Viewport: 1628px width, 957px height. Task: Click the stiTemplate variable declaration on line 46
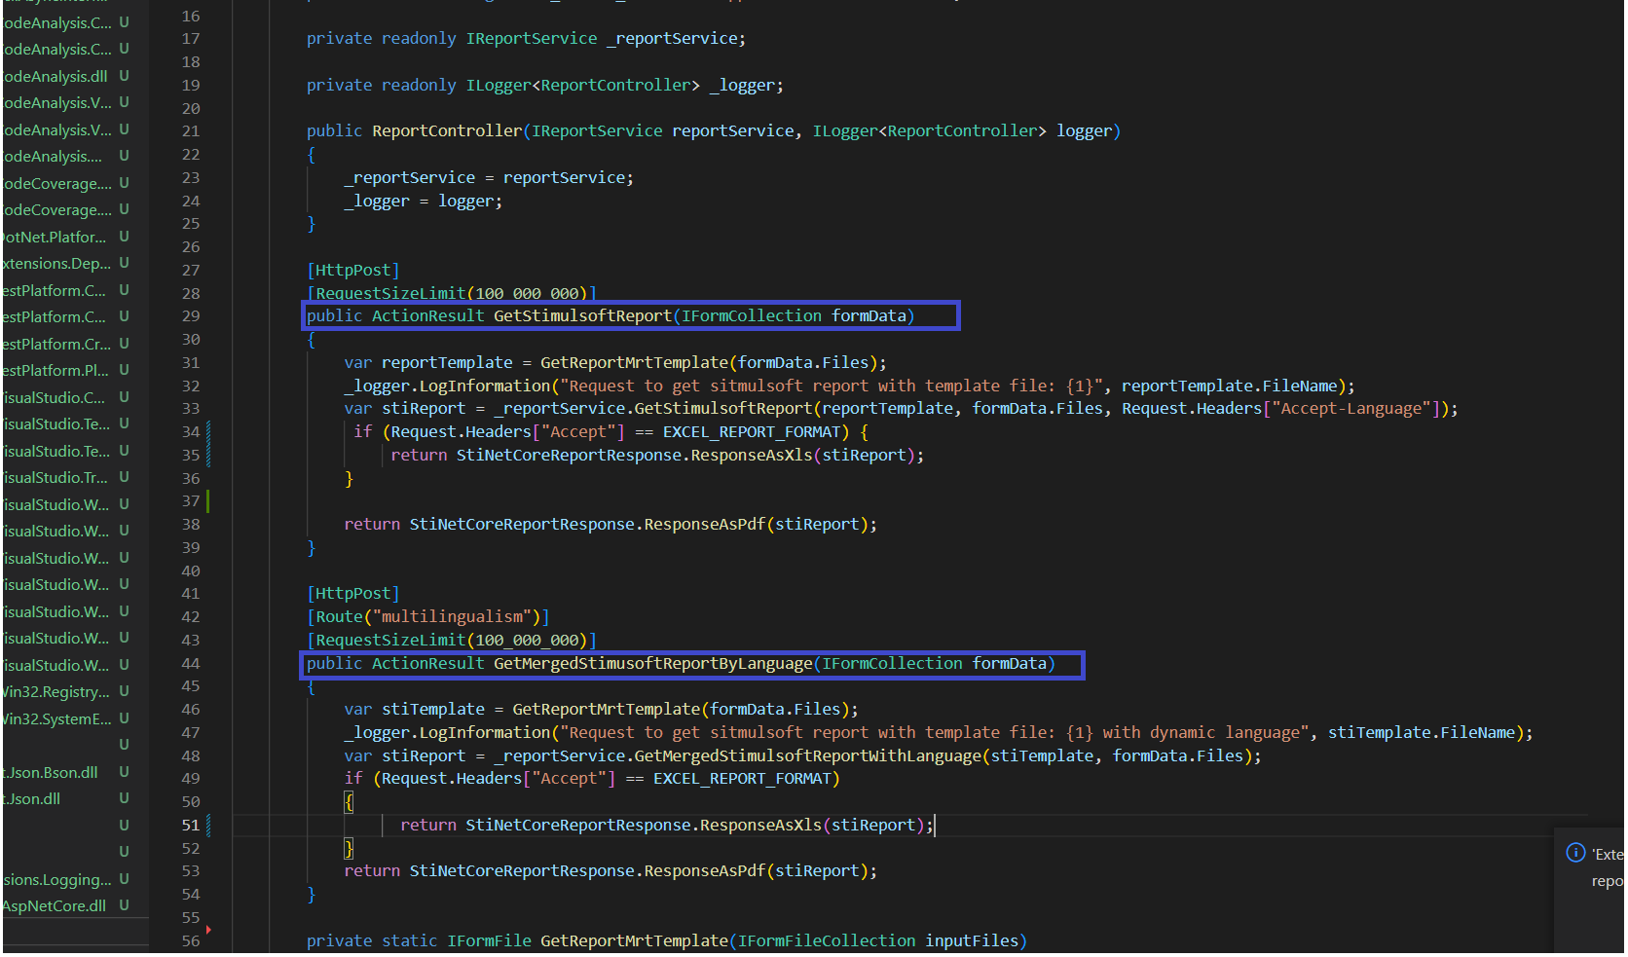(432, 710)
